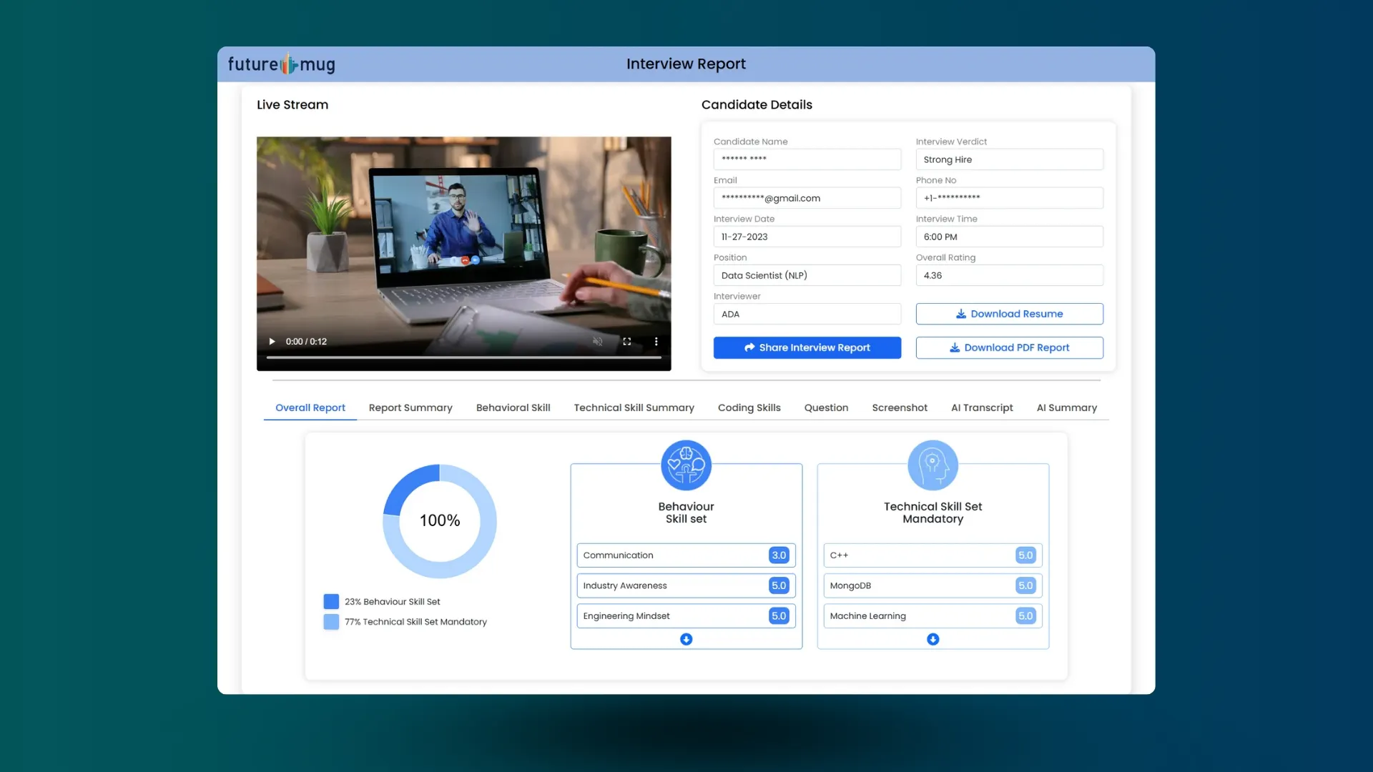
Task: Open the Overall Report tab
Action: click(310, 407)
